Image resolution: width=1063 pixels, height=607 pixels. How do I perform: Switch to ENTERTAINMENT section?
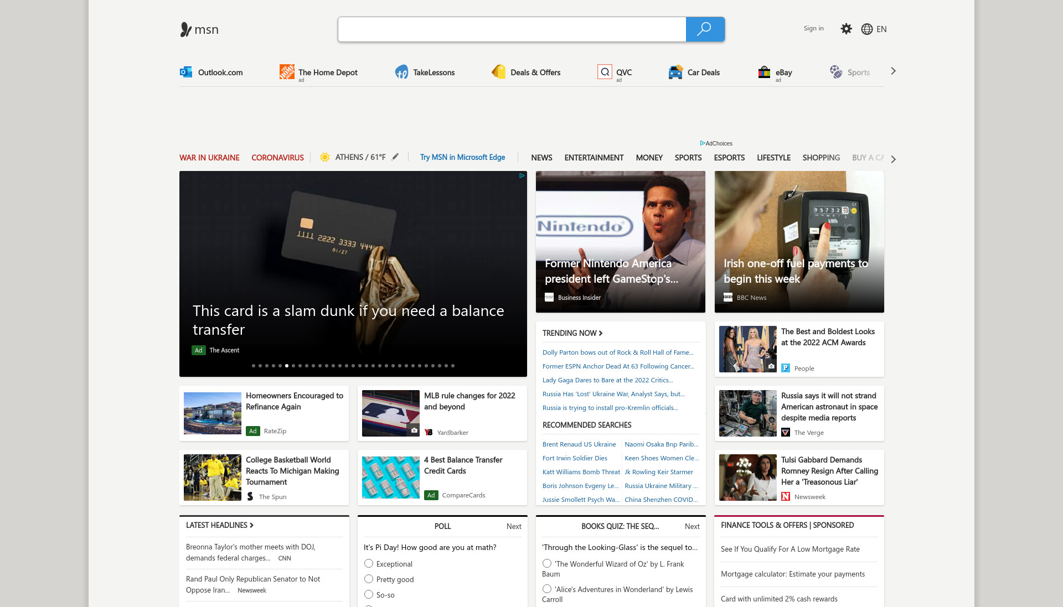[594, 158]
